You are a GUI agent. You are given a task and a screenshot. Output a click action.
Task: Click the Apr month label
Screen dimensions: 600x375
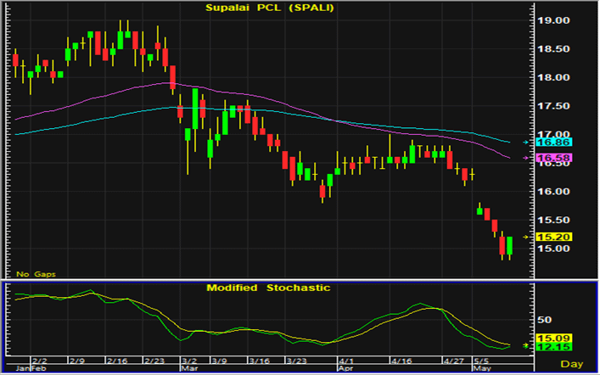click(x=346, y=368)
